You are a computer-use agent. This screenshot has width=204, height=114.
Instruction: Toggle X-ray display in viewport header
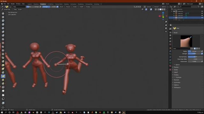point(156,9)
